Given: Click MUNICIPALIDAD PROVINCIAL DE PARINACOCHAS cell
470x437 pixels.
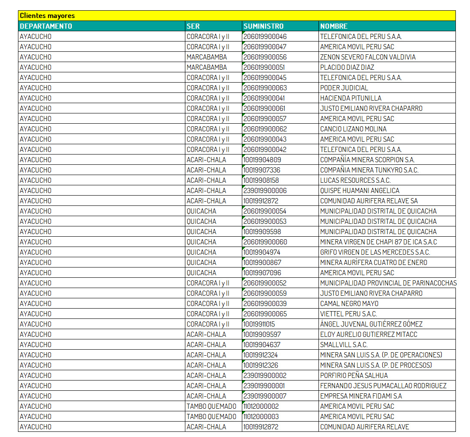Looking at the screenshot, I should point(387,283).
